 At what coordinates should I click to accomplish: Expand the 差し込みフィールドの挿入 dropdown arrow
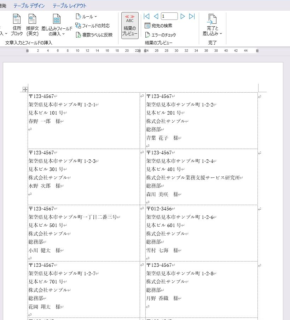coord(64,34)
